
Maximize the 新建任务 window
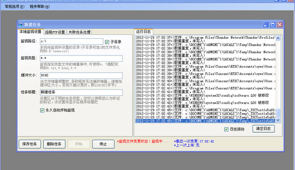(273, 24)
